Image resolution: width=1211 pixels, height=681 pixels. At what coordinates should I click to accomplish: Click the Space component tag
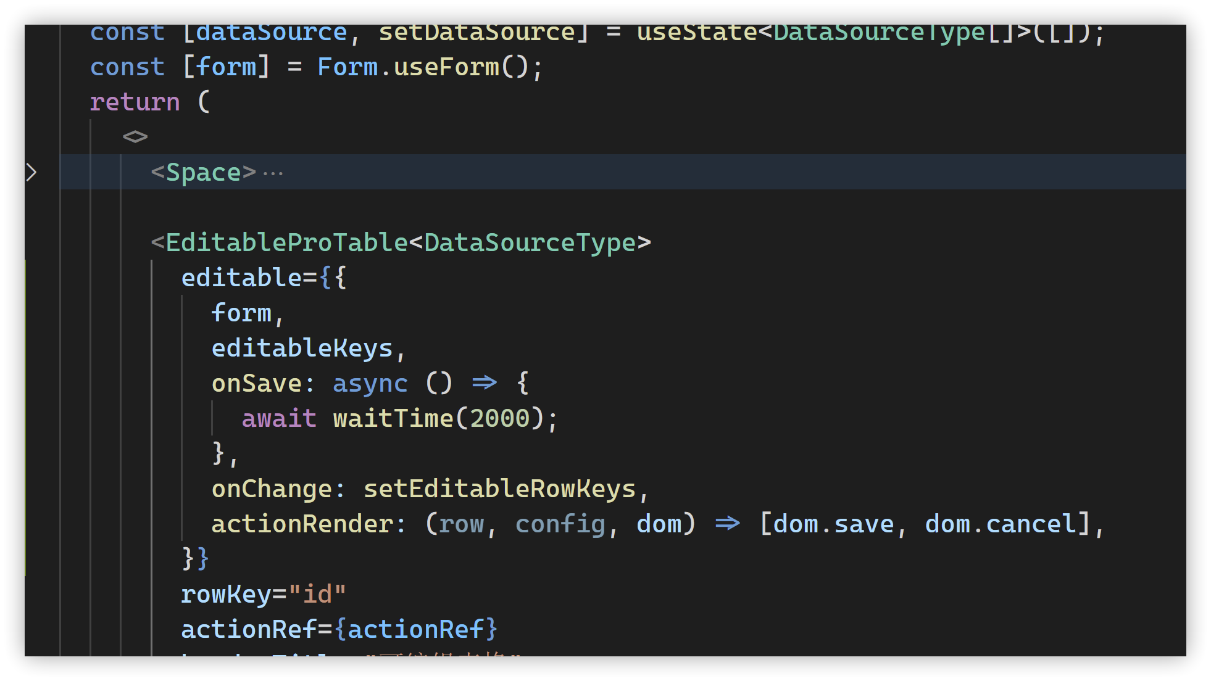pyautogui.click(x=203, y=172)
